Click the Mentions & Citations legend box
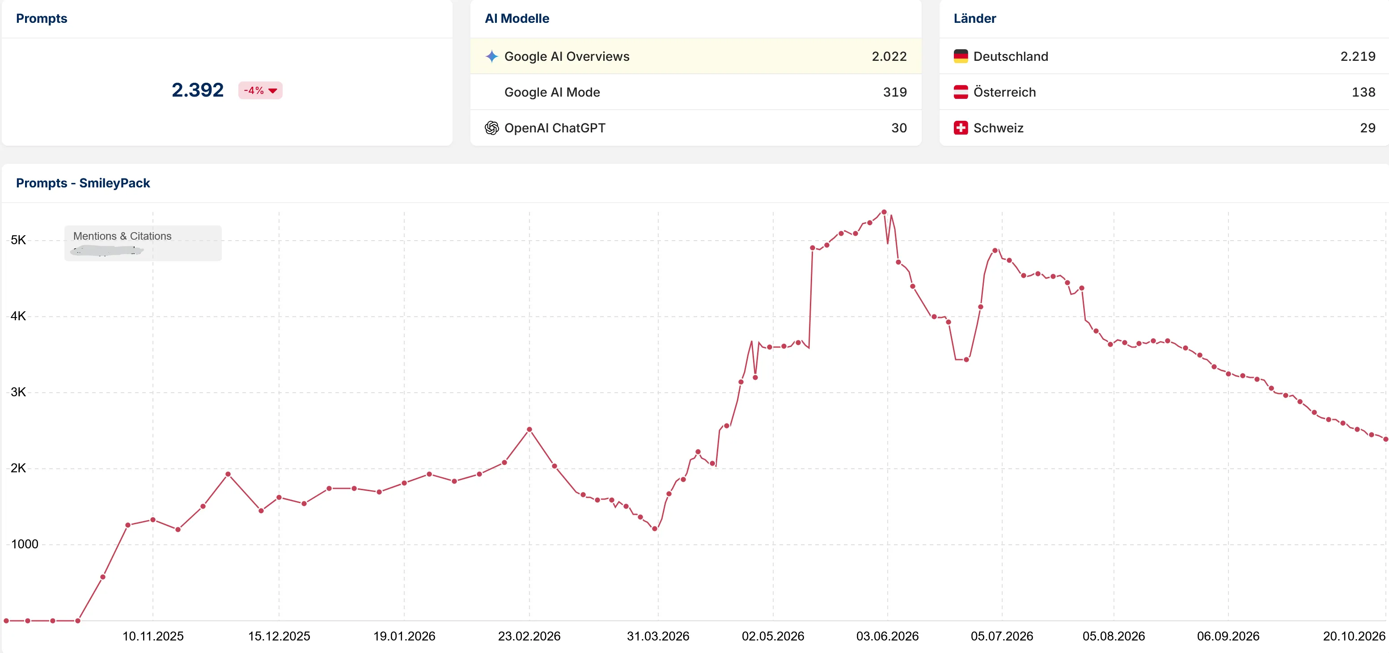Image resolution: width=1389 pixels, height=653 pixels. pos(143,243)
